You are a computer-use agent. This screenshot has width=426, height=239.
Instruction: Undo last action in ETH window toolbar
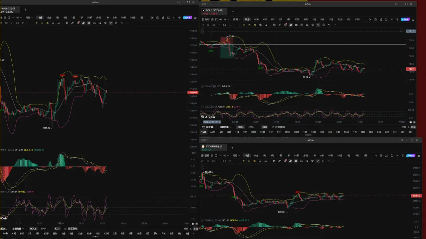pos(122,23)
